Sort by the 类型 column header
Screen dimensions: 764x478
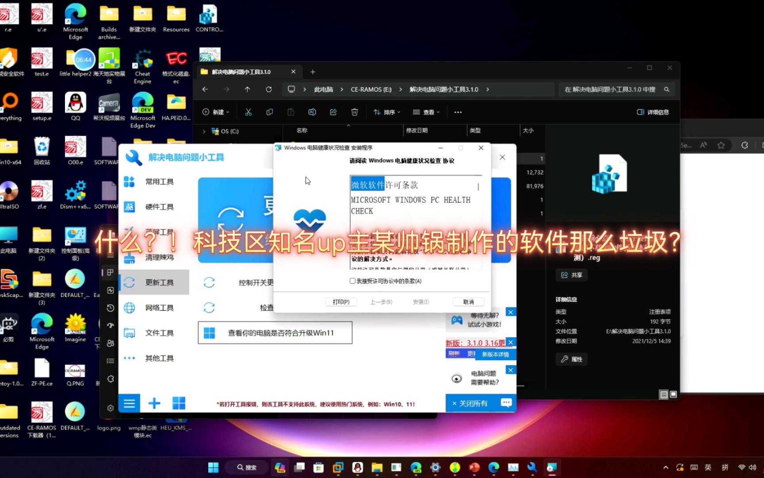click(x=475, y=130)
